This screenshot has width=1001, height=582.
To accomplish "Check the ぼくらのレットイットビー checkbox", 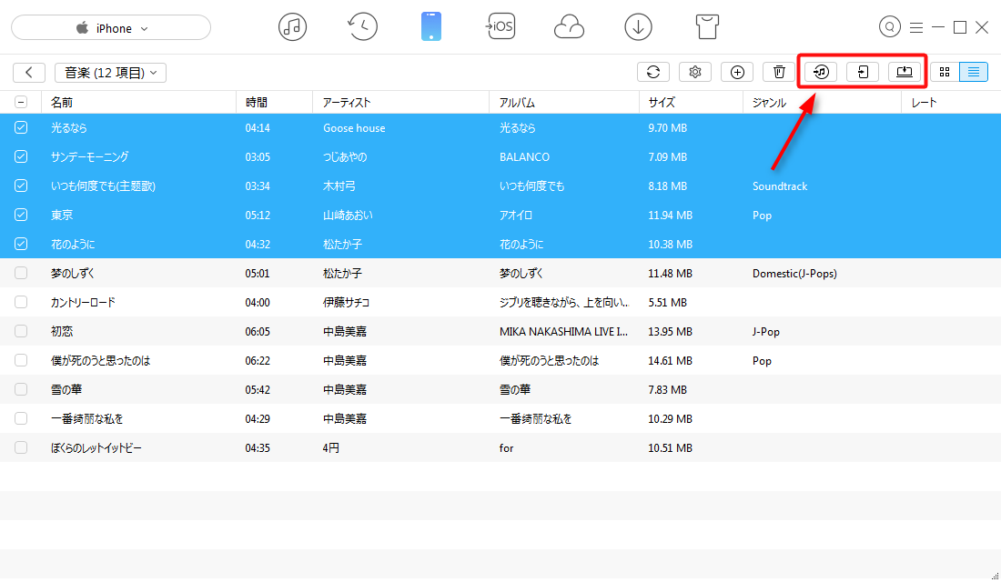I will coord(21,447).
